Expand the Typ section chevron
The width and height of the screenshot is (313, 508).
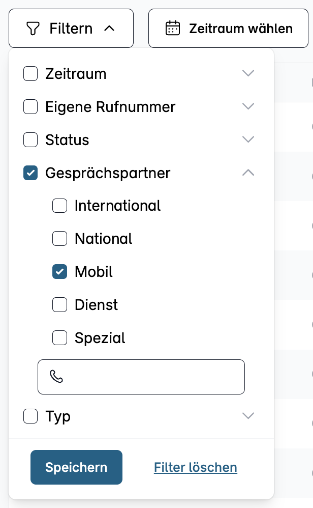[248, 416]
